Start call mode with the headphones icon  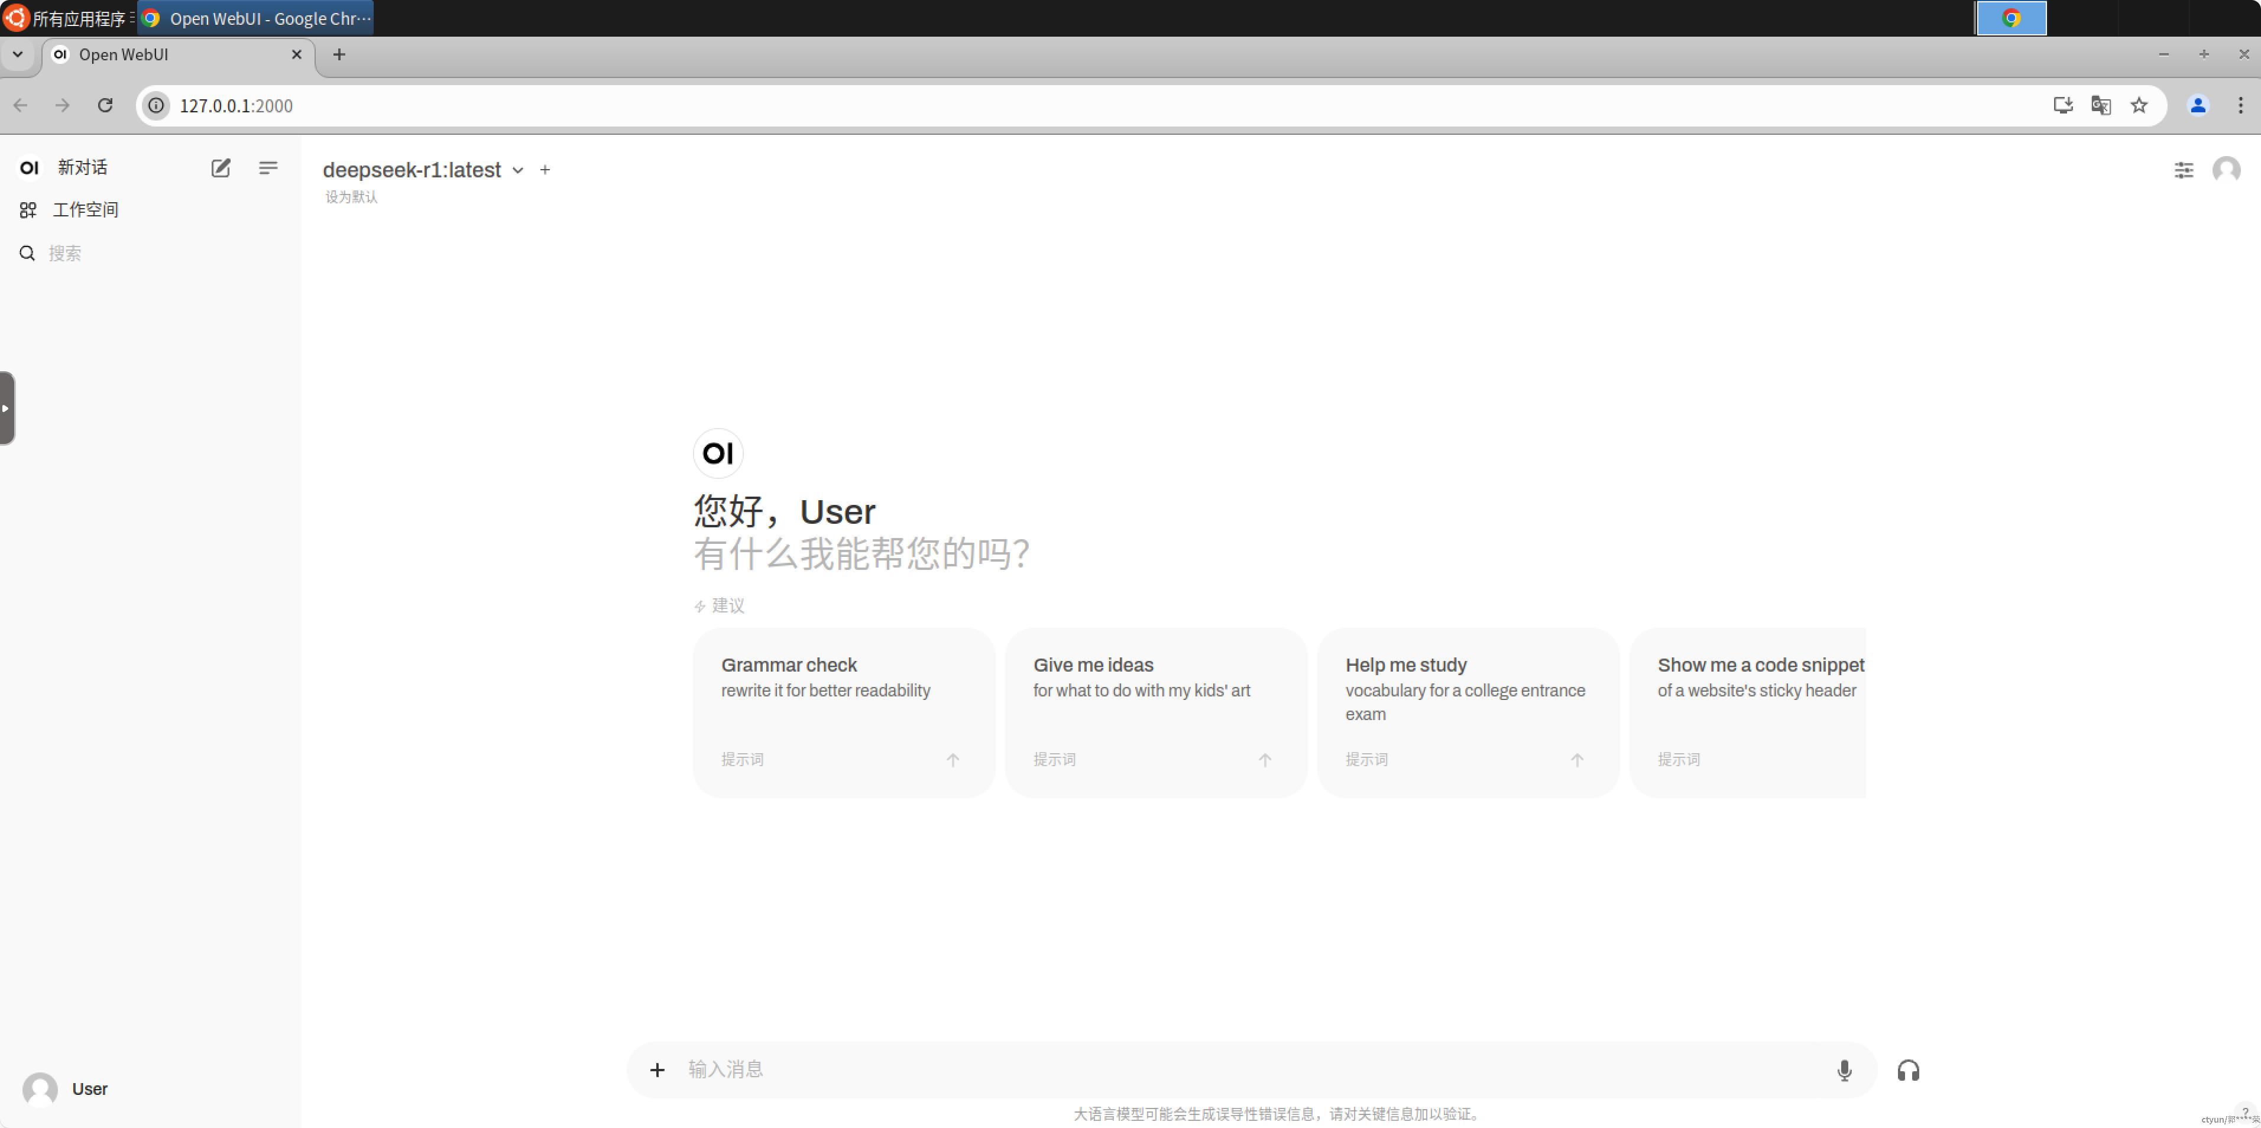1908,1070
